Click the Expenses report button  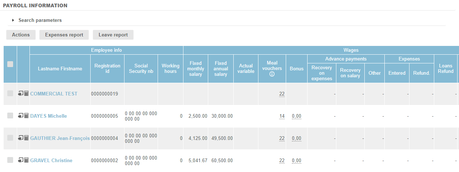[x=64, y=35]
